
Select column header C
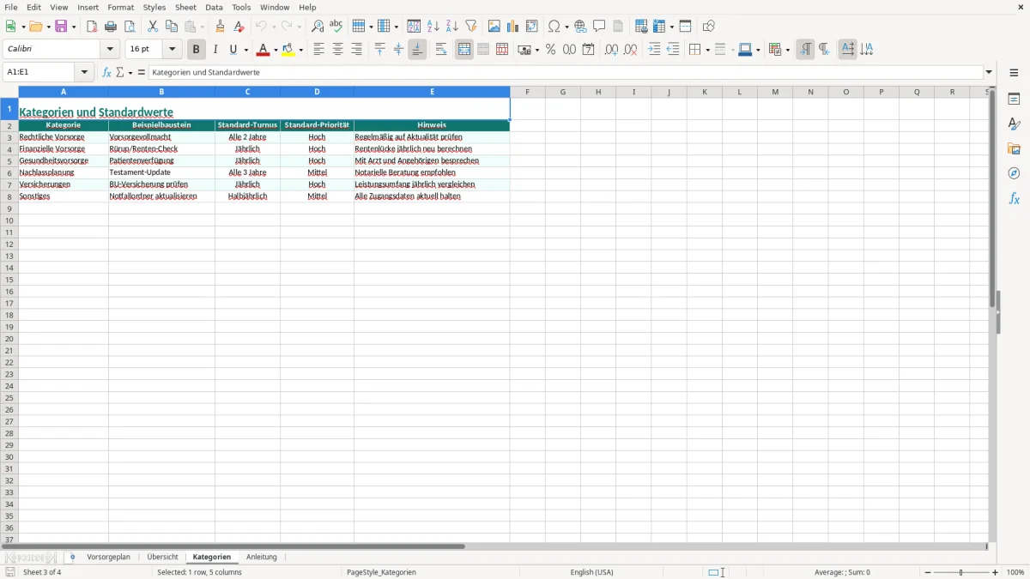click(x=247, y=92)
